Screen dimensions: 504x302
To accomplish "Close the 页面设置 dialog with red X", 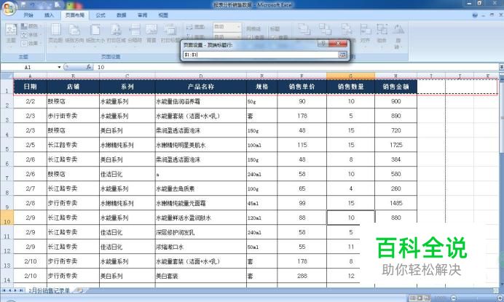I will [338, 44].
